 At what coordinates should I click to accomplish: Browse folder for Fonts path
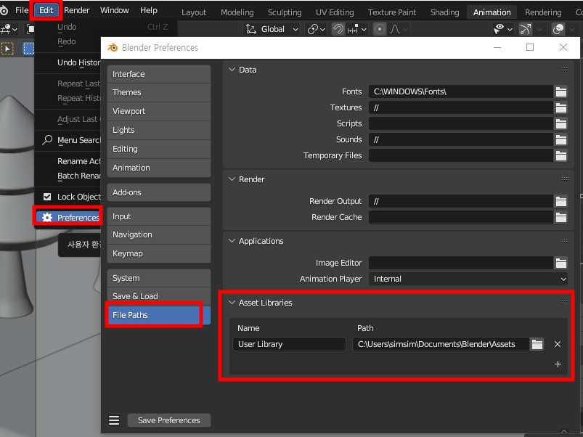tap(561, 91)
